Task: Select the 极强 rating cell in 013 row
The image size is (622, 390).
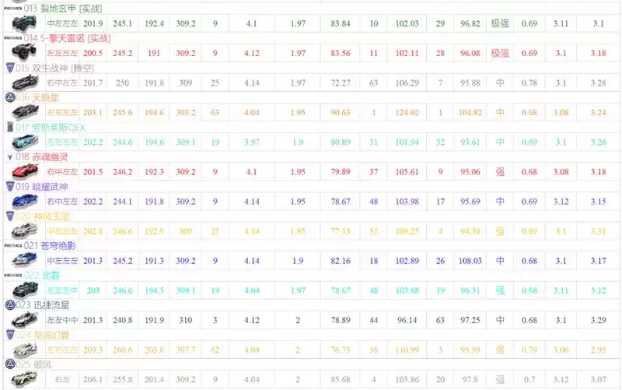Action: 499,24
